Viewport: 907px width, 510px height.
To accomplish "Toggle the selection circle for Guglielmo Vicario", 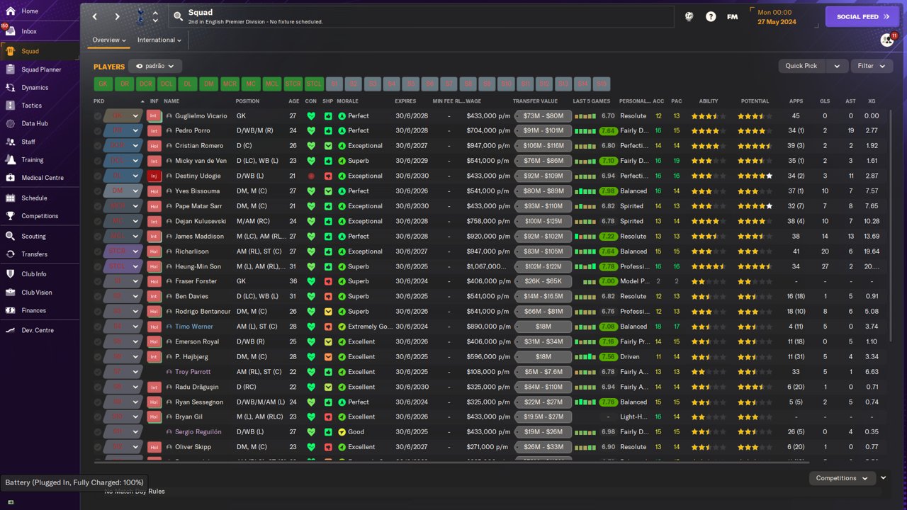I will [x=98, y=116].
